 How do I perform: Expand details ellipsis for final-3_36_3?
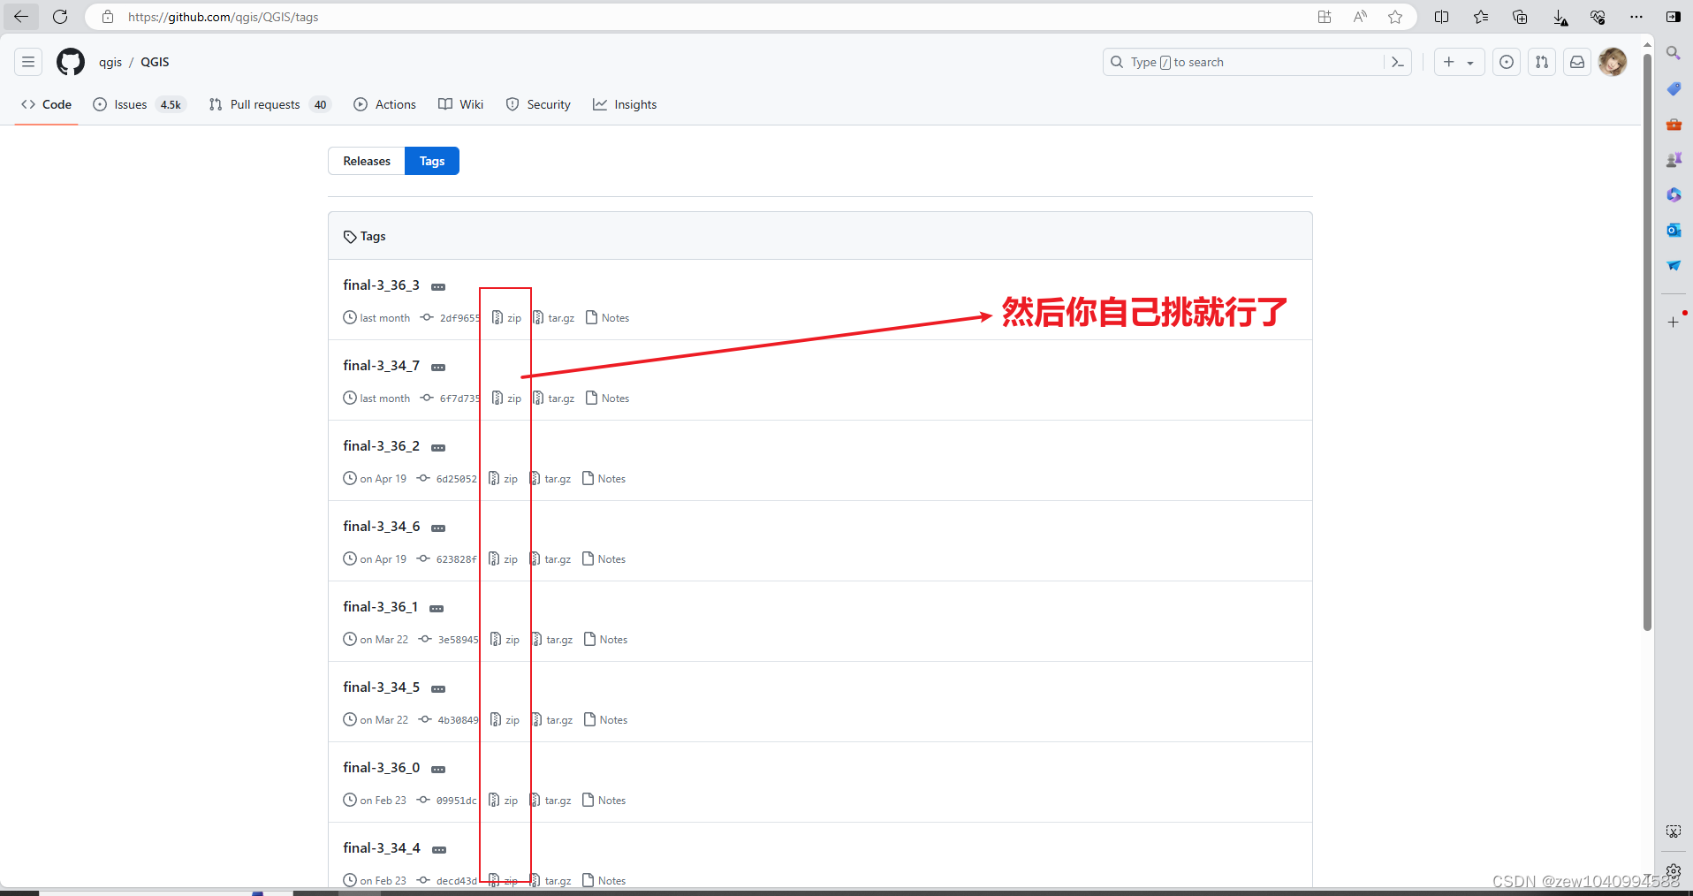click(x=438, y=286)
